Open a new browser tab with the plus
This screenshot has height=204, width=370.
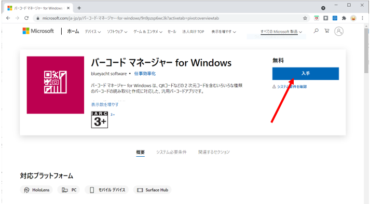coord(79,8)
